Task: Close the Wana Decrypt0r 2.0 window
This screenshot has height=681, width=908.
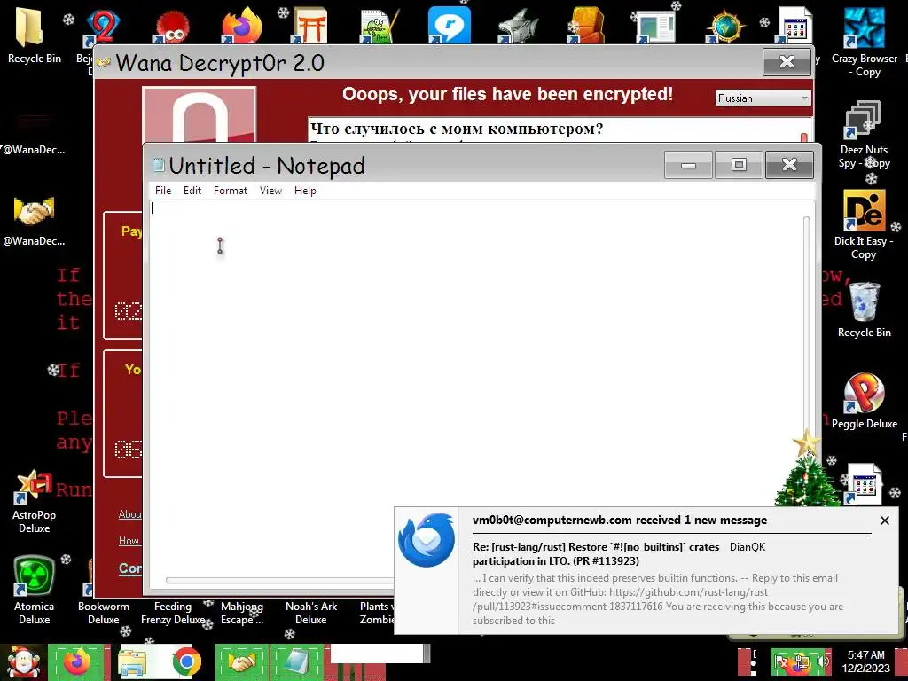Action: click(x=787, y=61)
